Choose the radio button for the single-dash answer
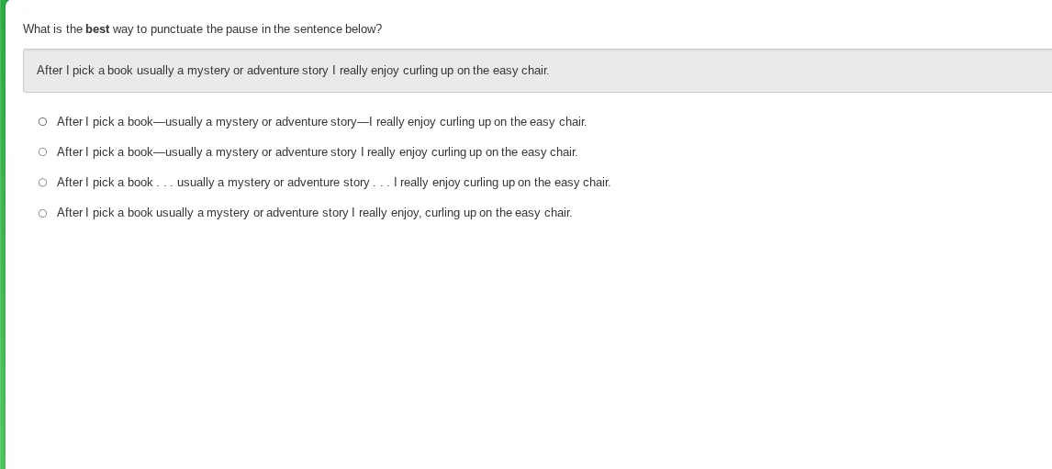 pyautogui.click(x=43, y=152)
